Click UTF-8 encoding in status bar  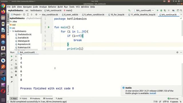pos(166,102)
